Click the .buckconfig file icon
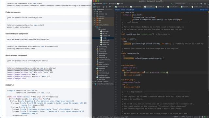The width and height of the screenshot is (209, 118). coord(97,47)
